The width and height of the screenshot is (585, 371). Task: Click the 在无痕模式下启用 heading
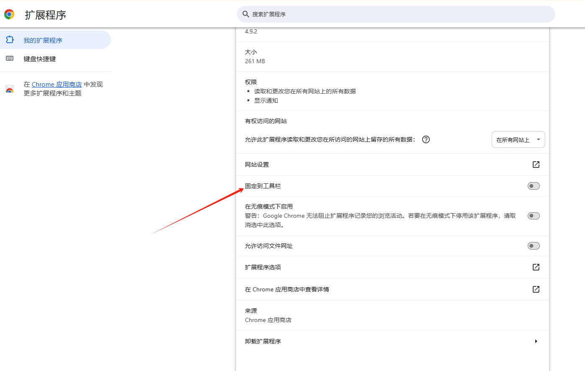[269, 206]
